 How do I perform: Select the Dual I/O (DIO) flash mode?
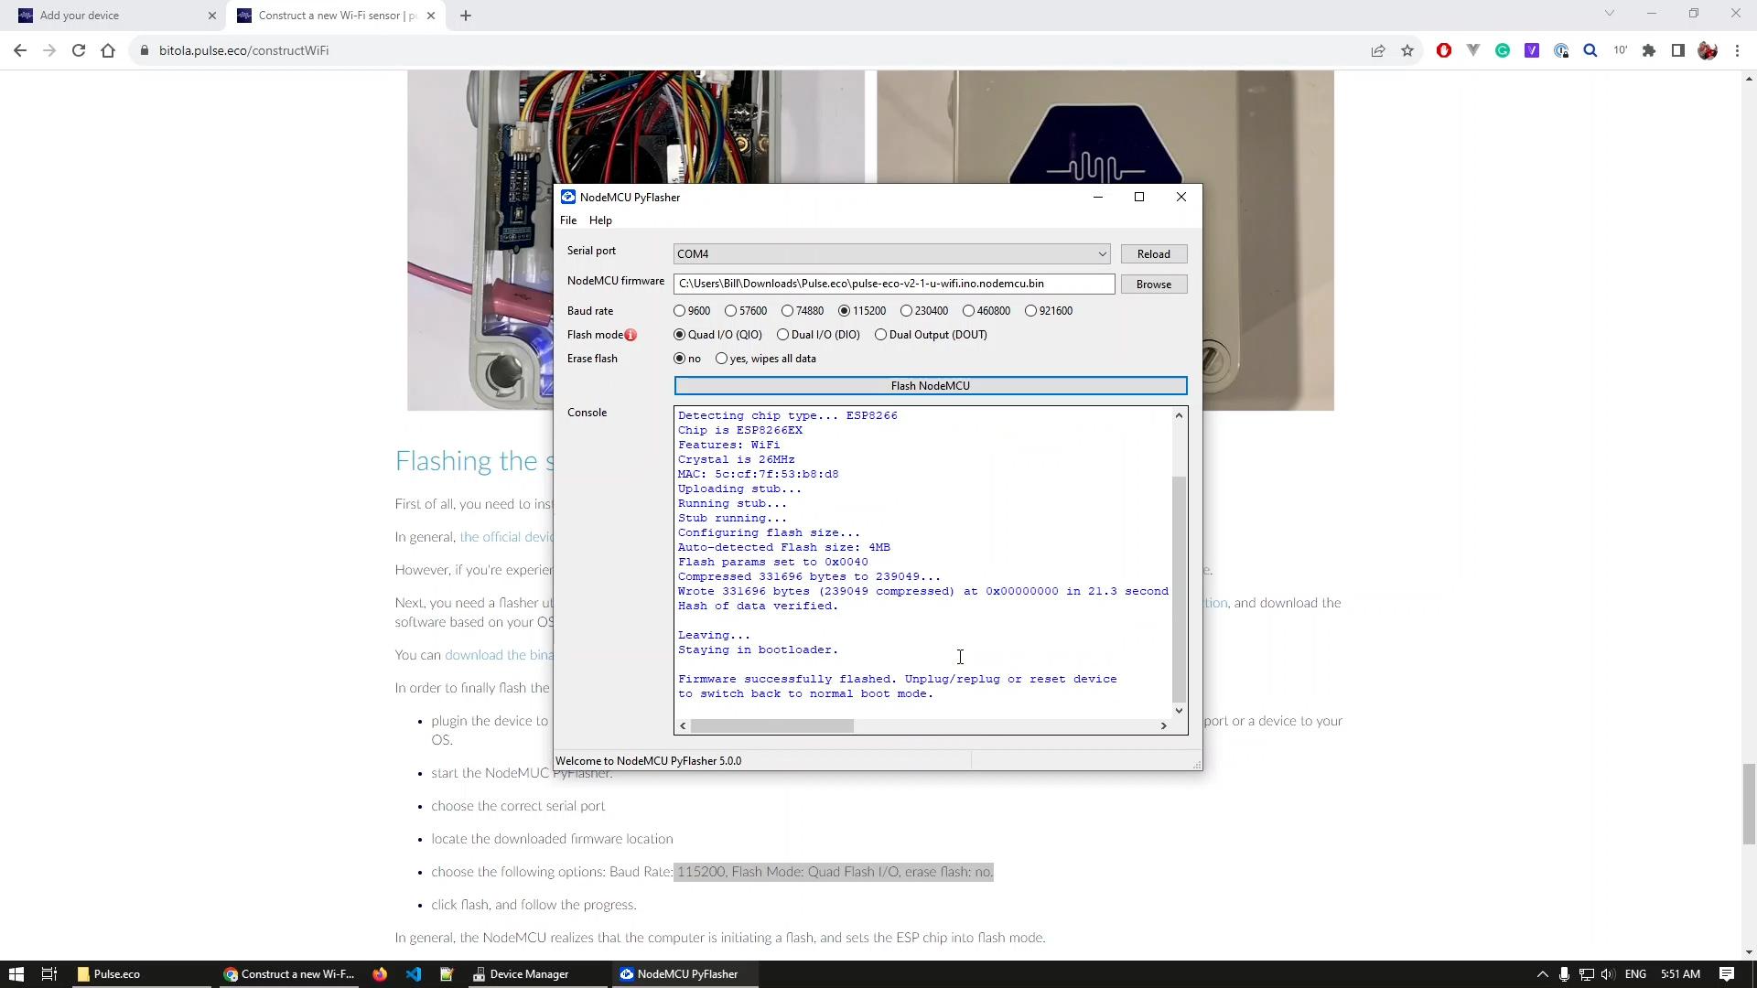(x=783, y=335)
